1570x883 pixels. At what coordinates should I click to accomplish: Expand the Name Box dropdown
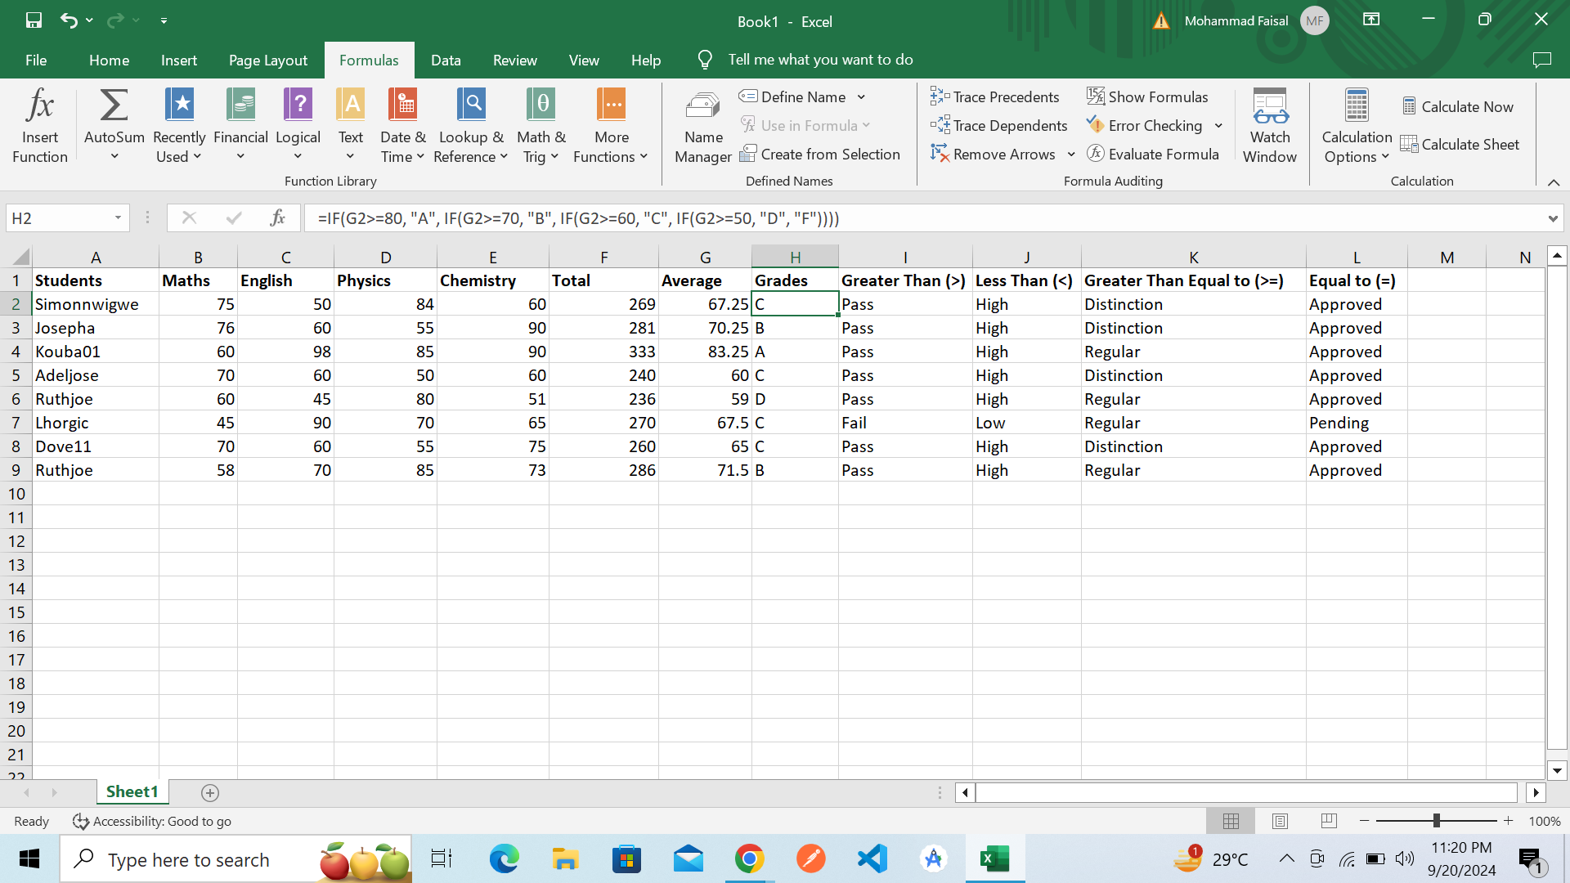118,218
